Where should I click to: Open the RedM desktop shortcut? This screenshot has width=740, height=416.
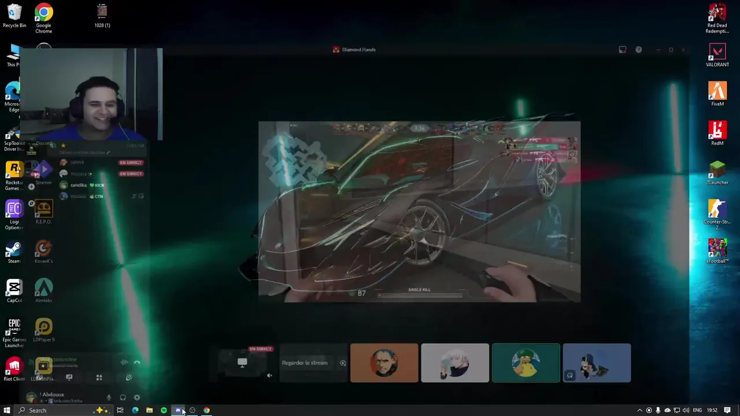point(717,134)
